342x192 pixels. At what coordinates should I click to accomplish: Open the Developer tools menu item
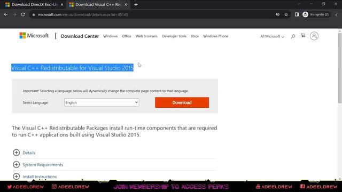point(174,36)
